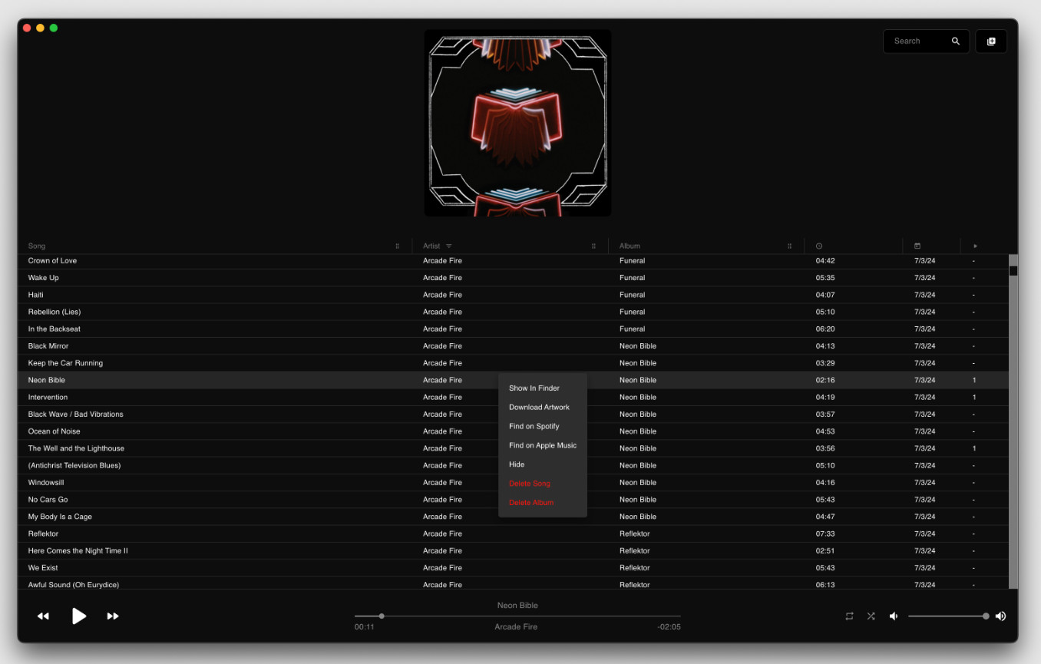Click the Song column resize grip icon

(398, 246)
